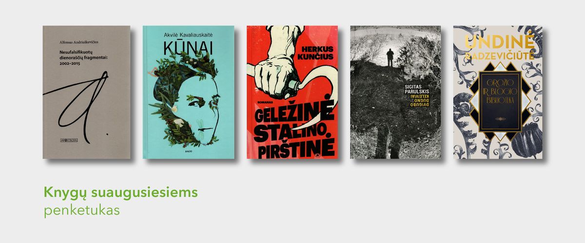Click the art deco diamond frame
This screenshot has width=585, height=243.
[498, 101]
